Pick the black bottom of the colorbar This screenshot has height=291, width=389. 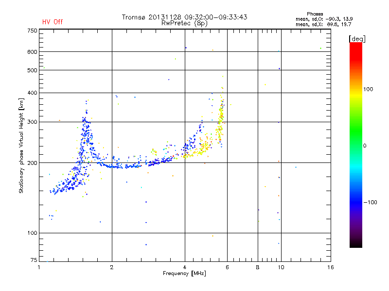(x=356, y=244)
